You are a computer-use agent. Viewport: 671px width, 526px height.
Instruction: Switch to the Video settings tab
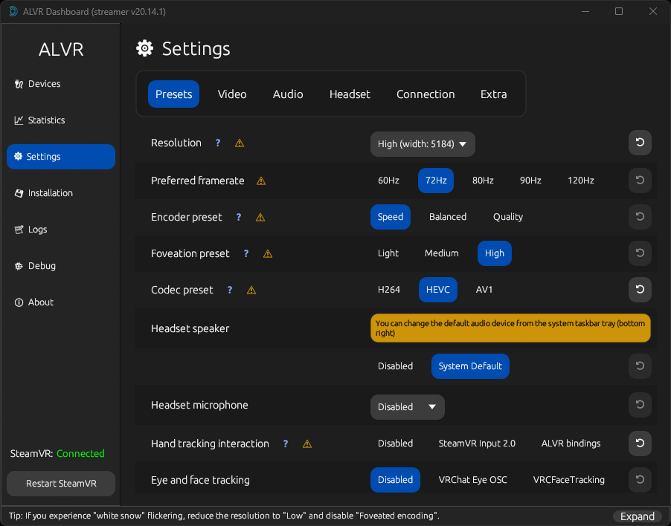232,94
